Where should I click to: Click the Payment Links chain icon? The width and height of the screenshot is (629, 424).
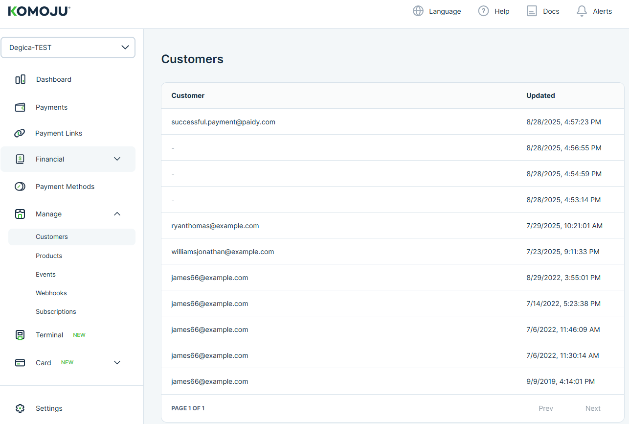click(x=20, y=133)
